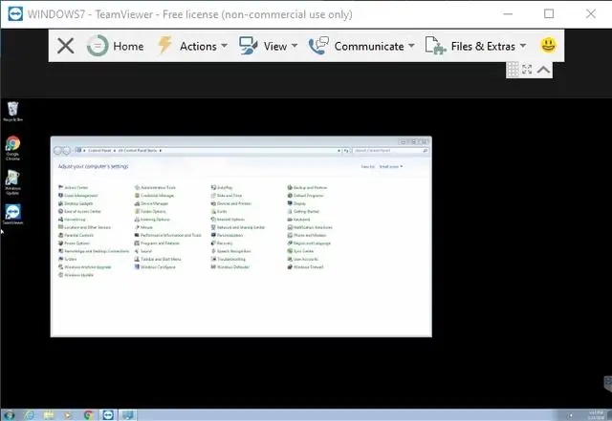
Task: Click Chrome icon in remote taskbar
Action: 88,415
